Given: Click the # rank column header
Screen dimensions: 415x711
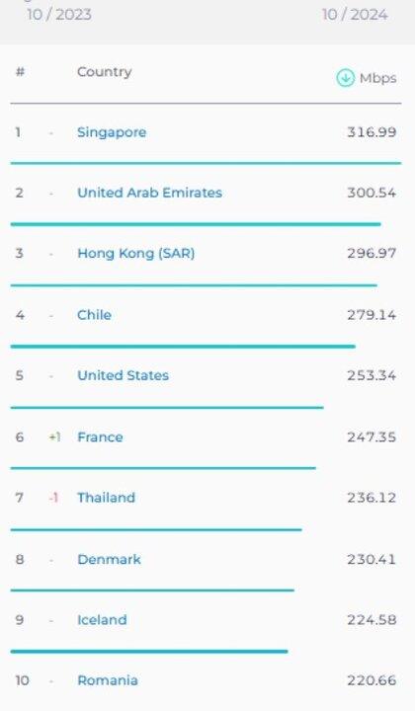Looking at the screenshot, I should coord(20,72).
